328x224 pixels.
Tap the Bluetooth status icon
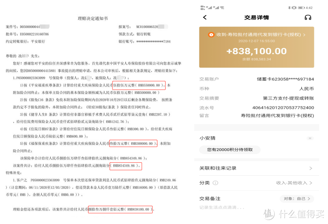pyautogui.click(x=289, y=8)
